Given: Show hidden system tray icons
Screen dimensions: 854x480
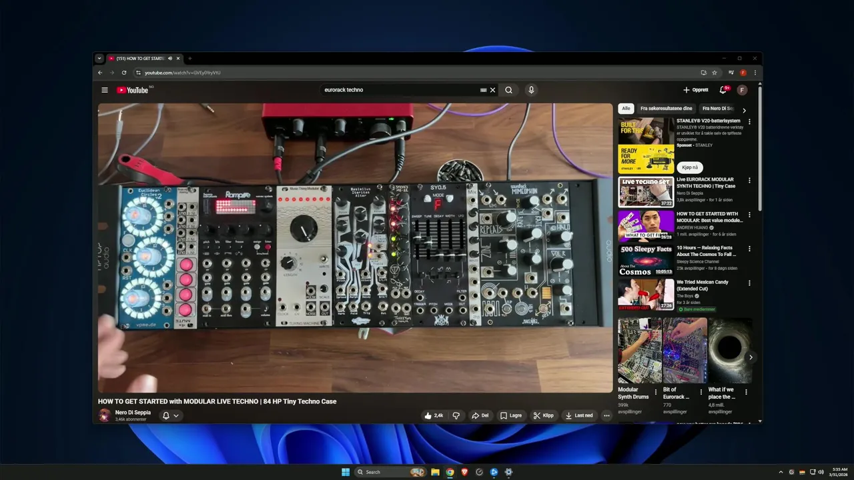Looking at the screenshot, I should (781, 472).
